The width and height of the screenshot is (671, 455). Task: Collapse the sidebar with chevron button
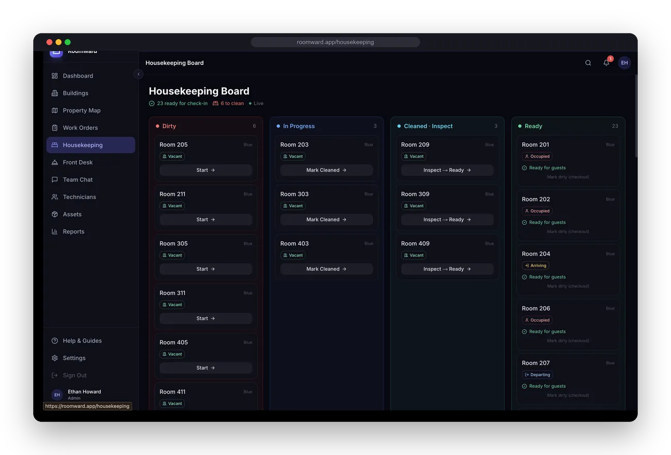138,74
